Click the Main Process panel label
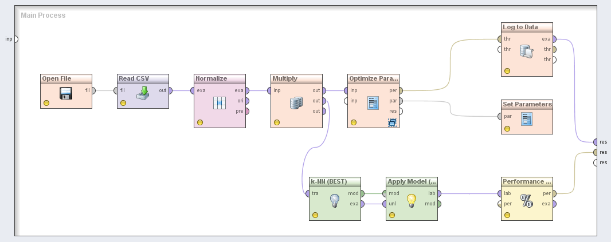The height and width of the screenshot is (242, 611). [x=43, y=15]
